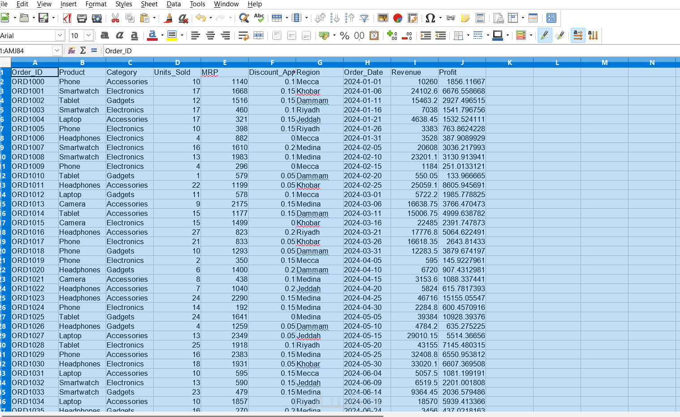
Task: Run the spelling check
Action: [x=259, y=18]
